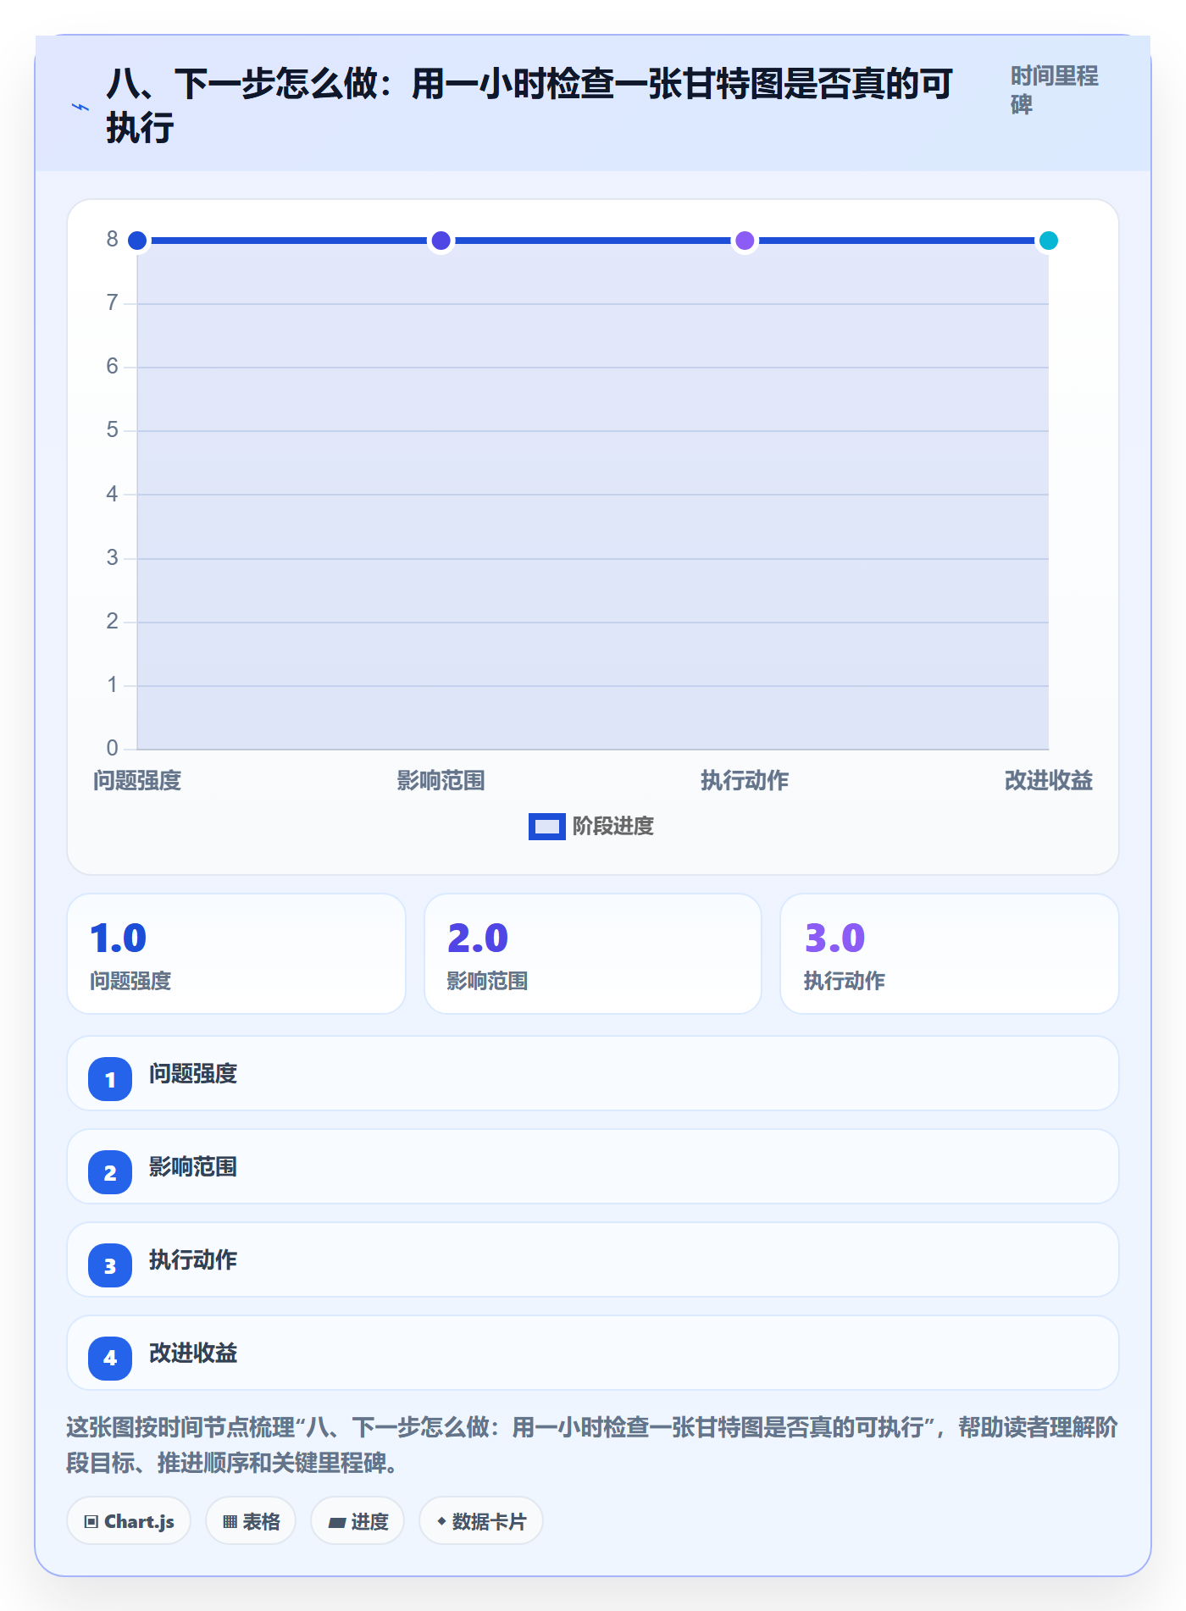
Task: Click the 影响范围 x-axis label
Action: (441, 780)
